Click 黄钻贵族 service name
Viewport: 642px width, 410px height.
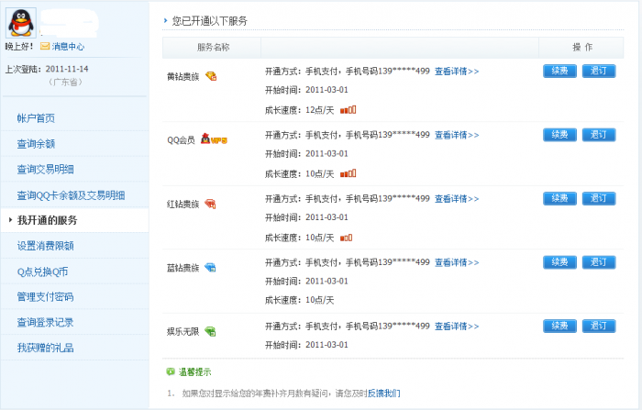183,77
